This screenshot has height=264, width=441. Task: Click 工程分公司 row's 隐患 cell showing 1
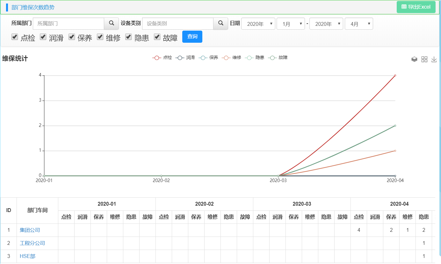click(424, 243)
